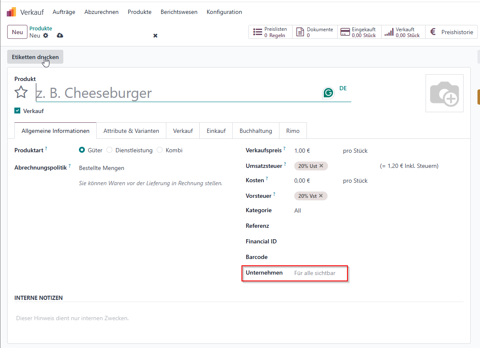Open Preishistorie with the euro icon
This screenshot has width=480, height=348.
452,32
